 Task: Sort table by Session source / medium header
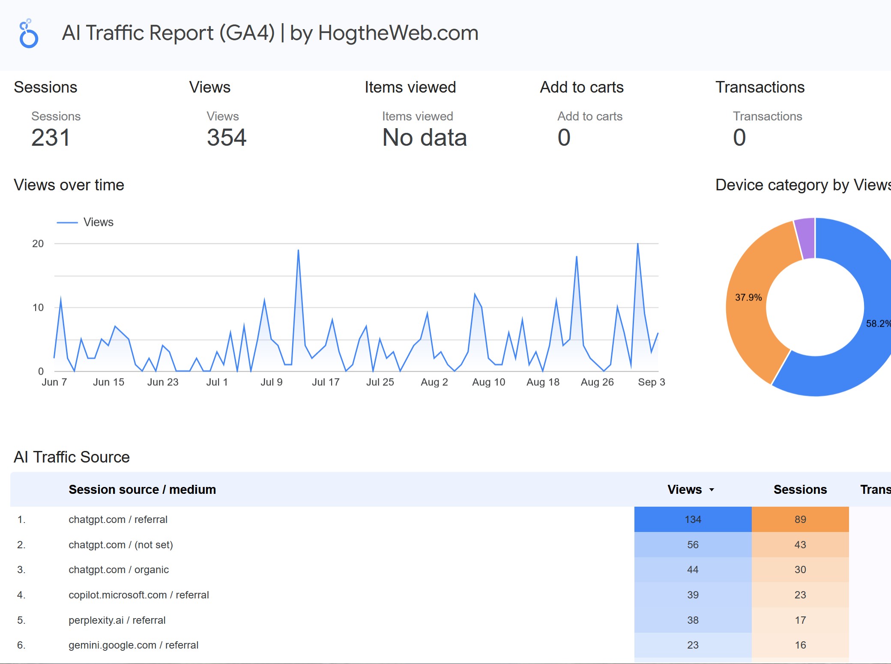[142, 490]
